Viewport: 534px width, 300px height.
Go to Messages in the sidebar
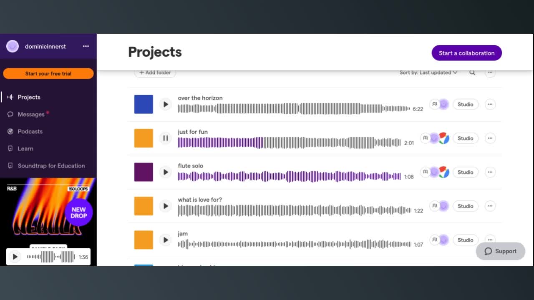(31, 114)
